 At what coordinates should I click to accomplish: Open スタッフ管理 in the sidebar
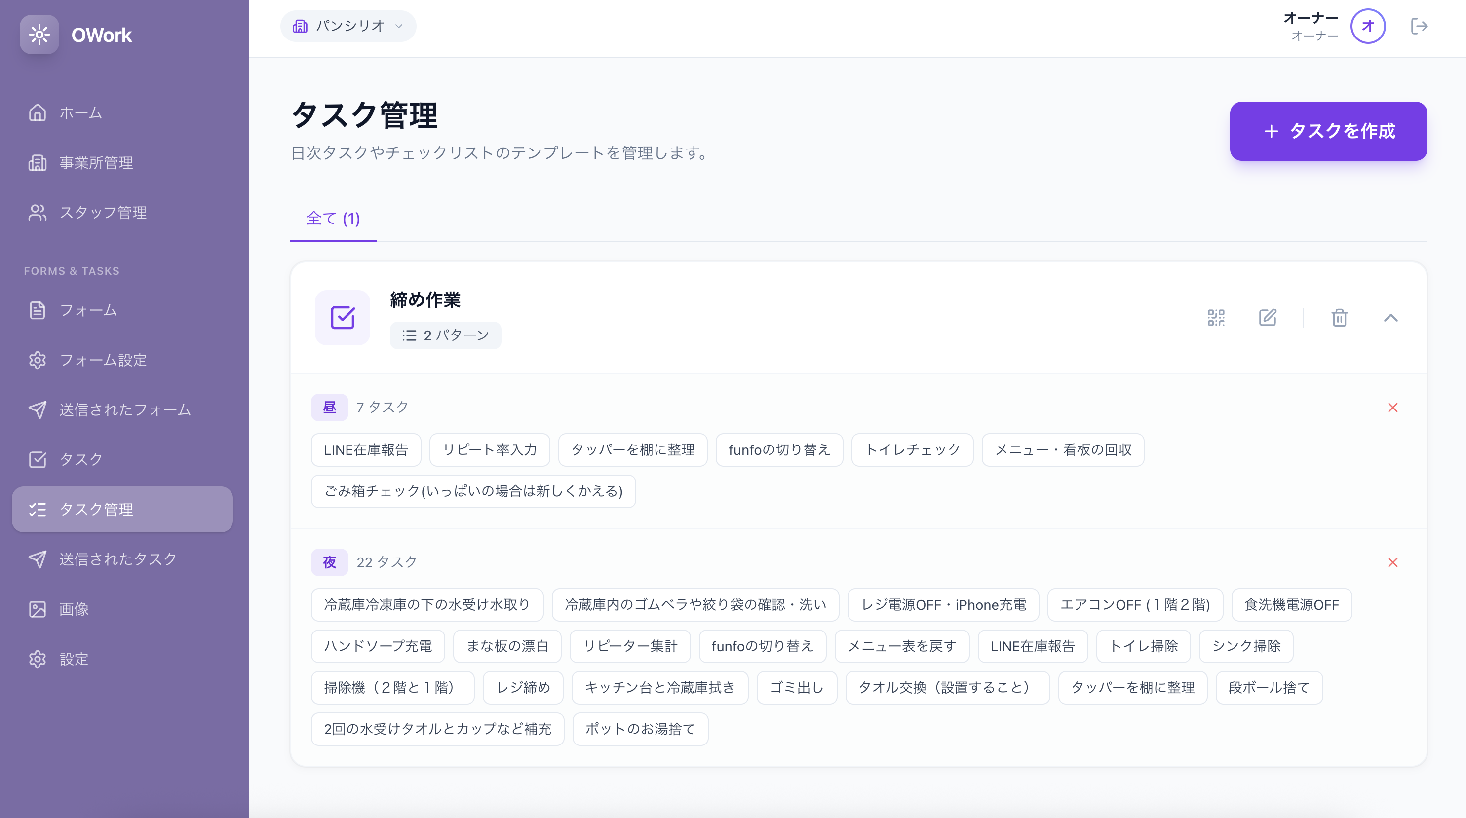(x=103, y=212)
